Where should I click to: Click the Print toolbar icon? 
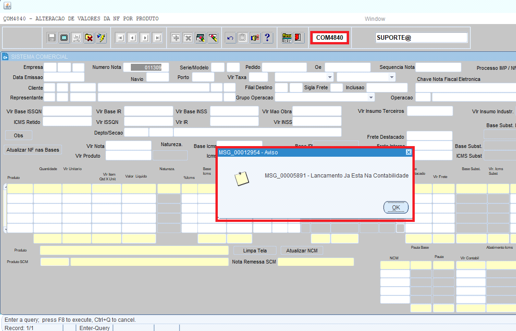pyautogui.click(x=76, y=38)
